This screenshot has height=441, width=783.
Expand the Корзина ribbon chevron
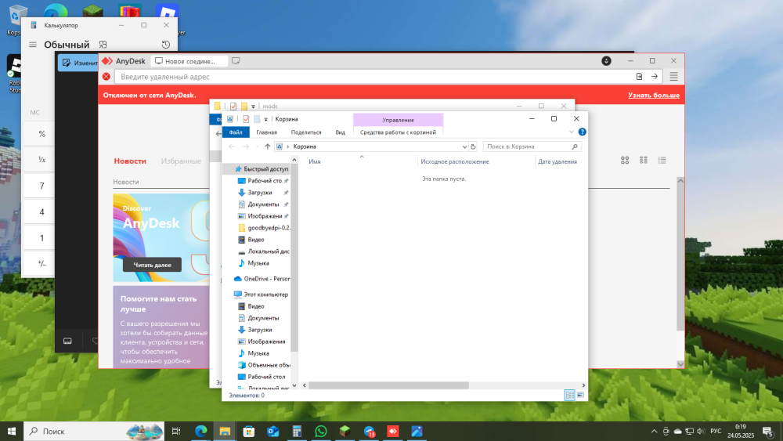pyautogui.click(x=572, y=132)
